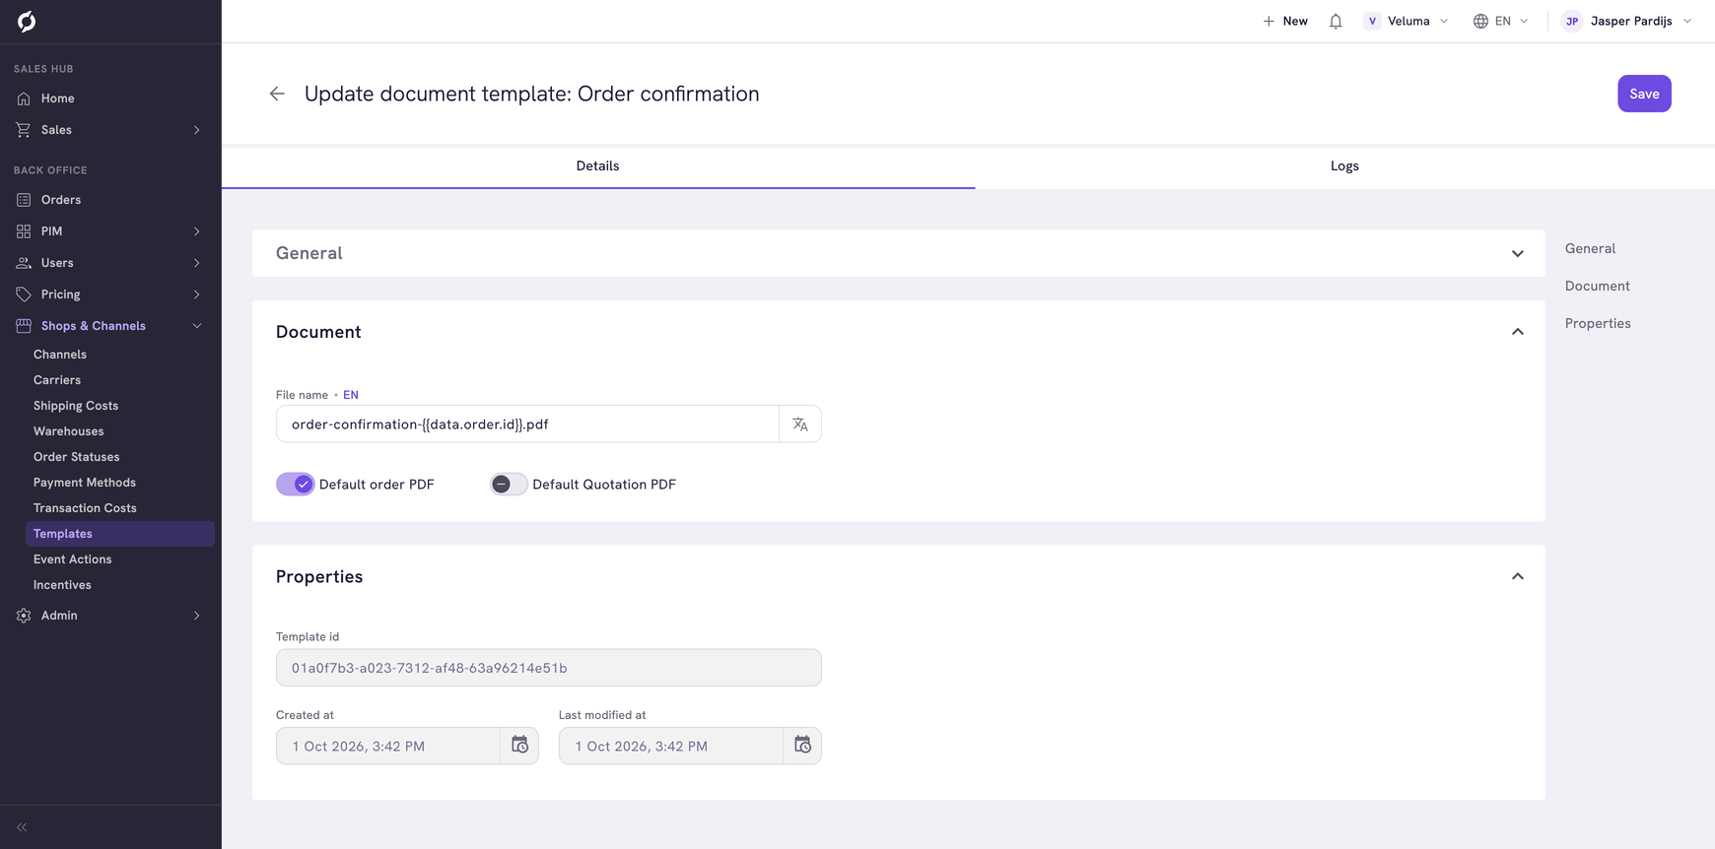Open Templates in the sidebar

[x=120, y=534]
